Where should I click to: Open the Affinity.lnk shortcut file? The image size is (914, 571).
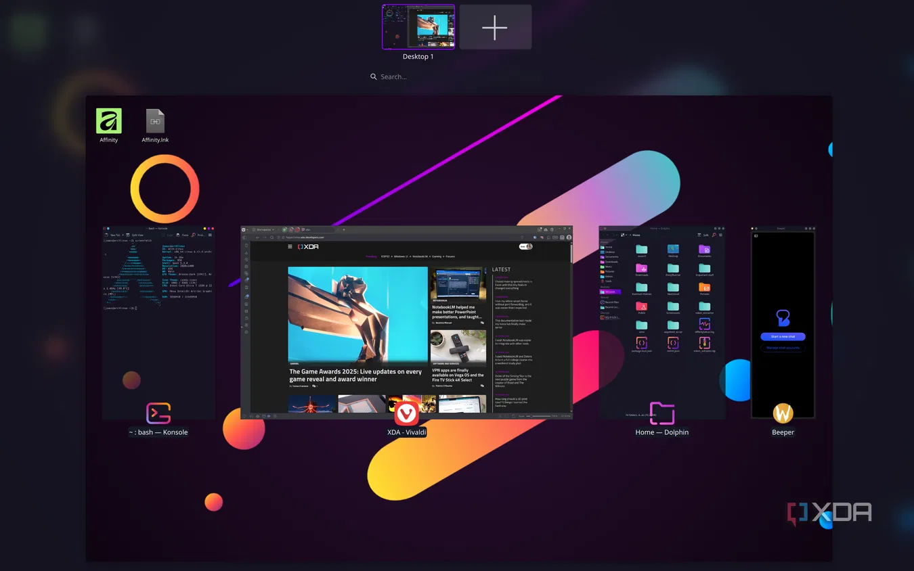click(155, 125)
